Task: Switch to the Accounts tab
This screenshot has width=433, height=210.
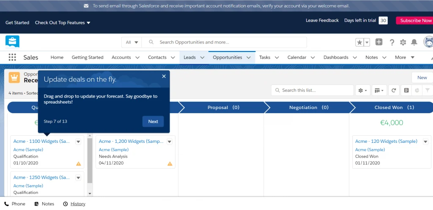Action: 121,57
